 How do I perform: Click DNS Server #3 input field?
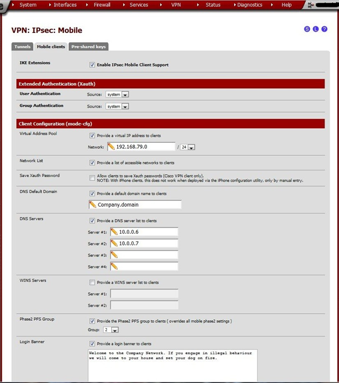(144, 255)
